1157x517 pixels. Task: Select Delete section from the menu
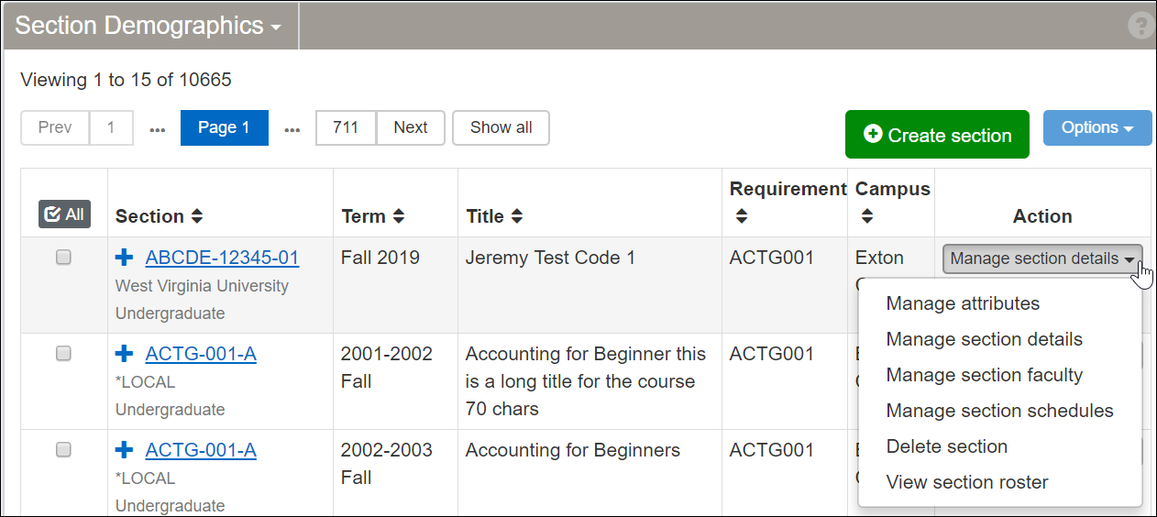tap(946, 446)
